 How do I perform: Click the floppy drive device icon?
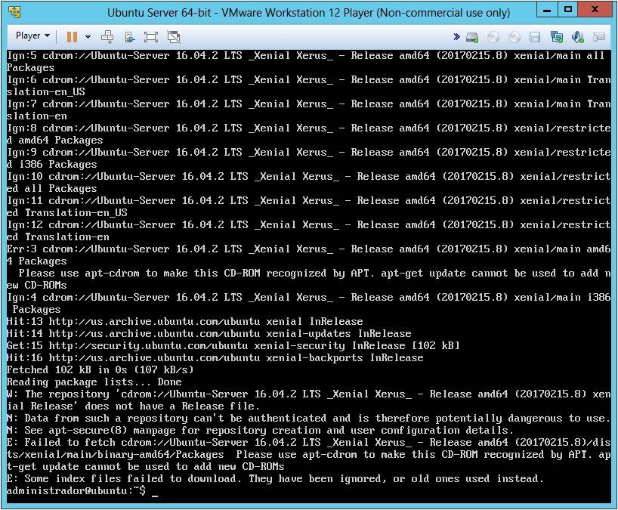pyautogui.click(x=535, y=37)
